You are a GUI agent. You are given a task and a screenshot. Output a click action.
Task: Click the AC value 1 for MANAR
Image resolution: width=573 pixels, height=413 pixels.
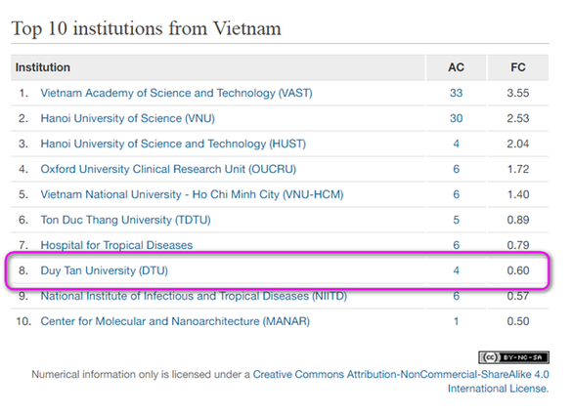[456, 321]
